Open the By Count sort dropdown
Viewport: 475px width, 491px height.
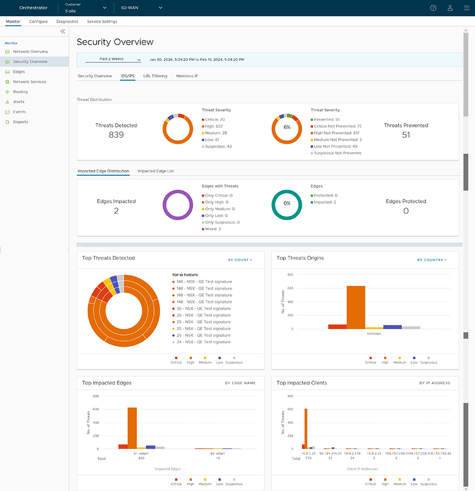tap(240, 260)
